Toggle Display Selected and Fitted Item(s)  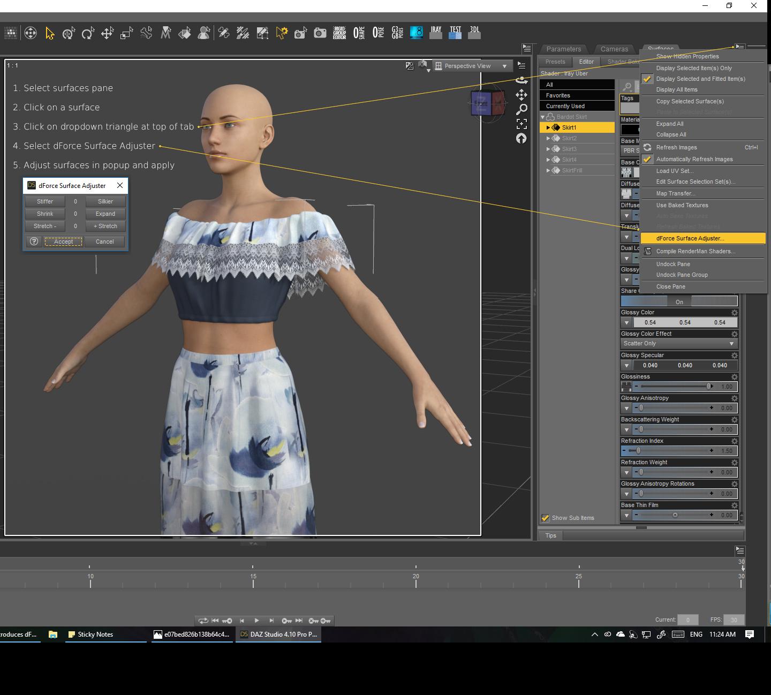tap(700, 79)
